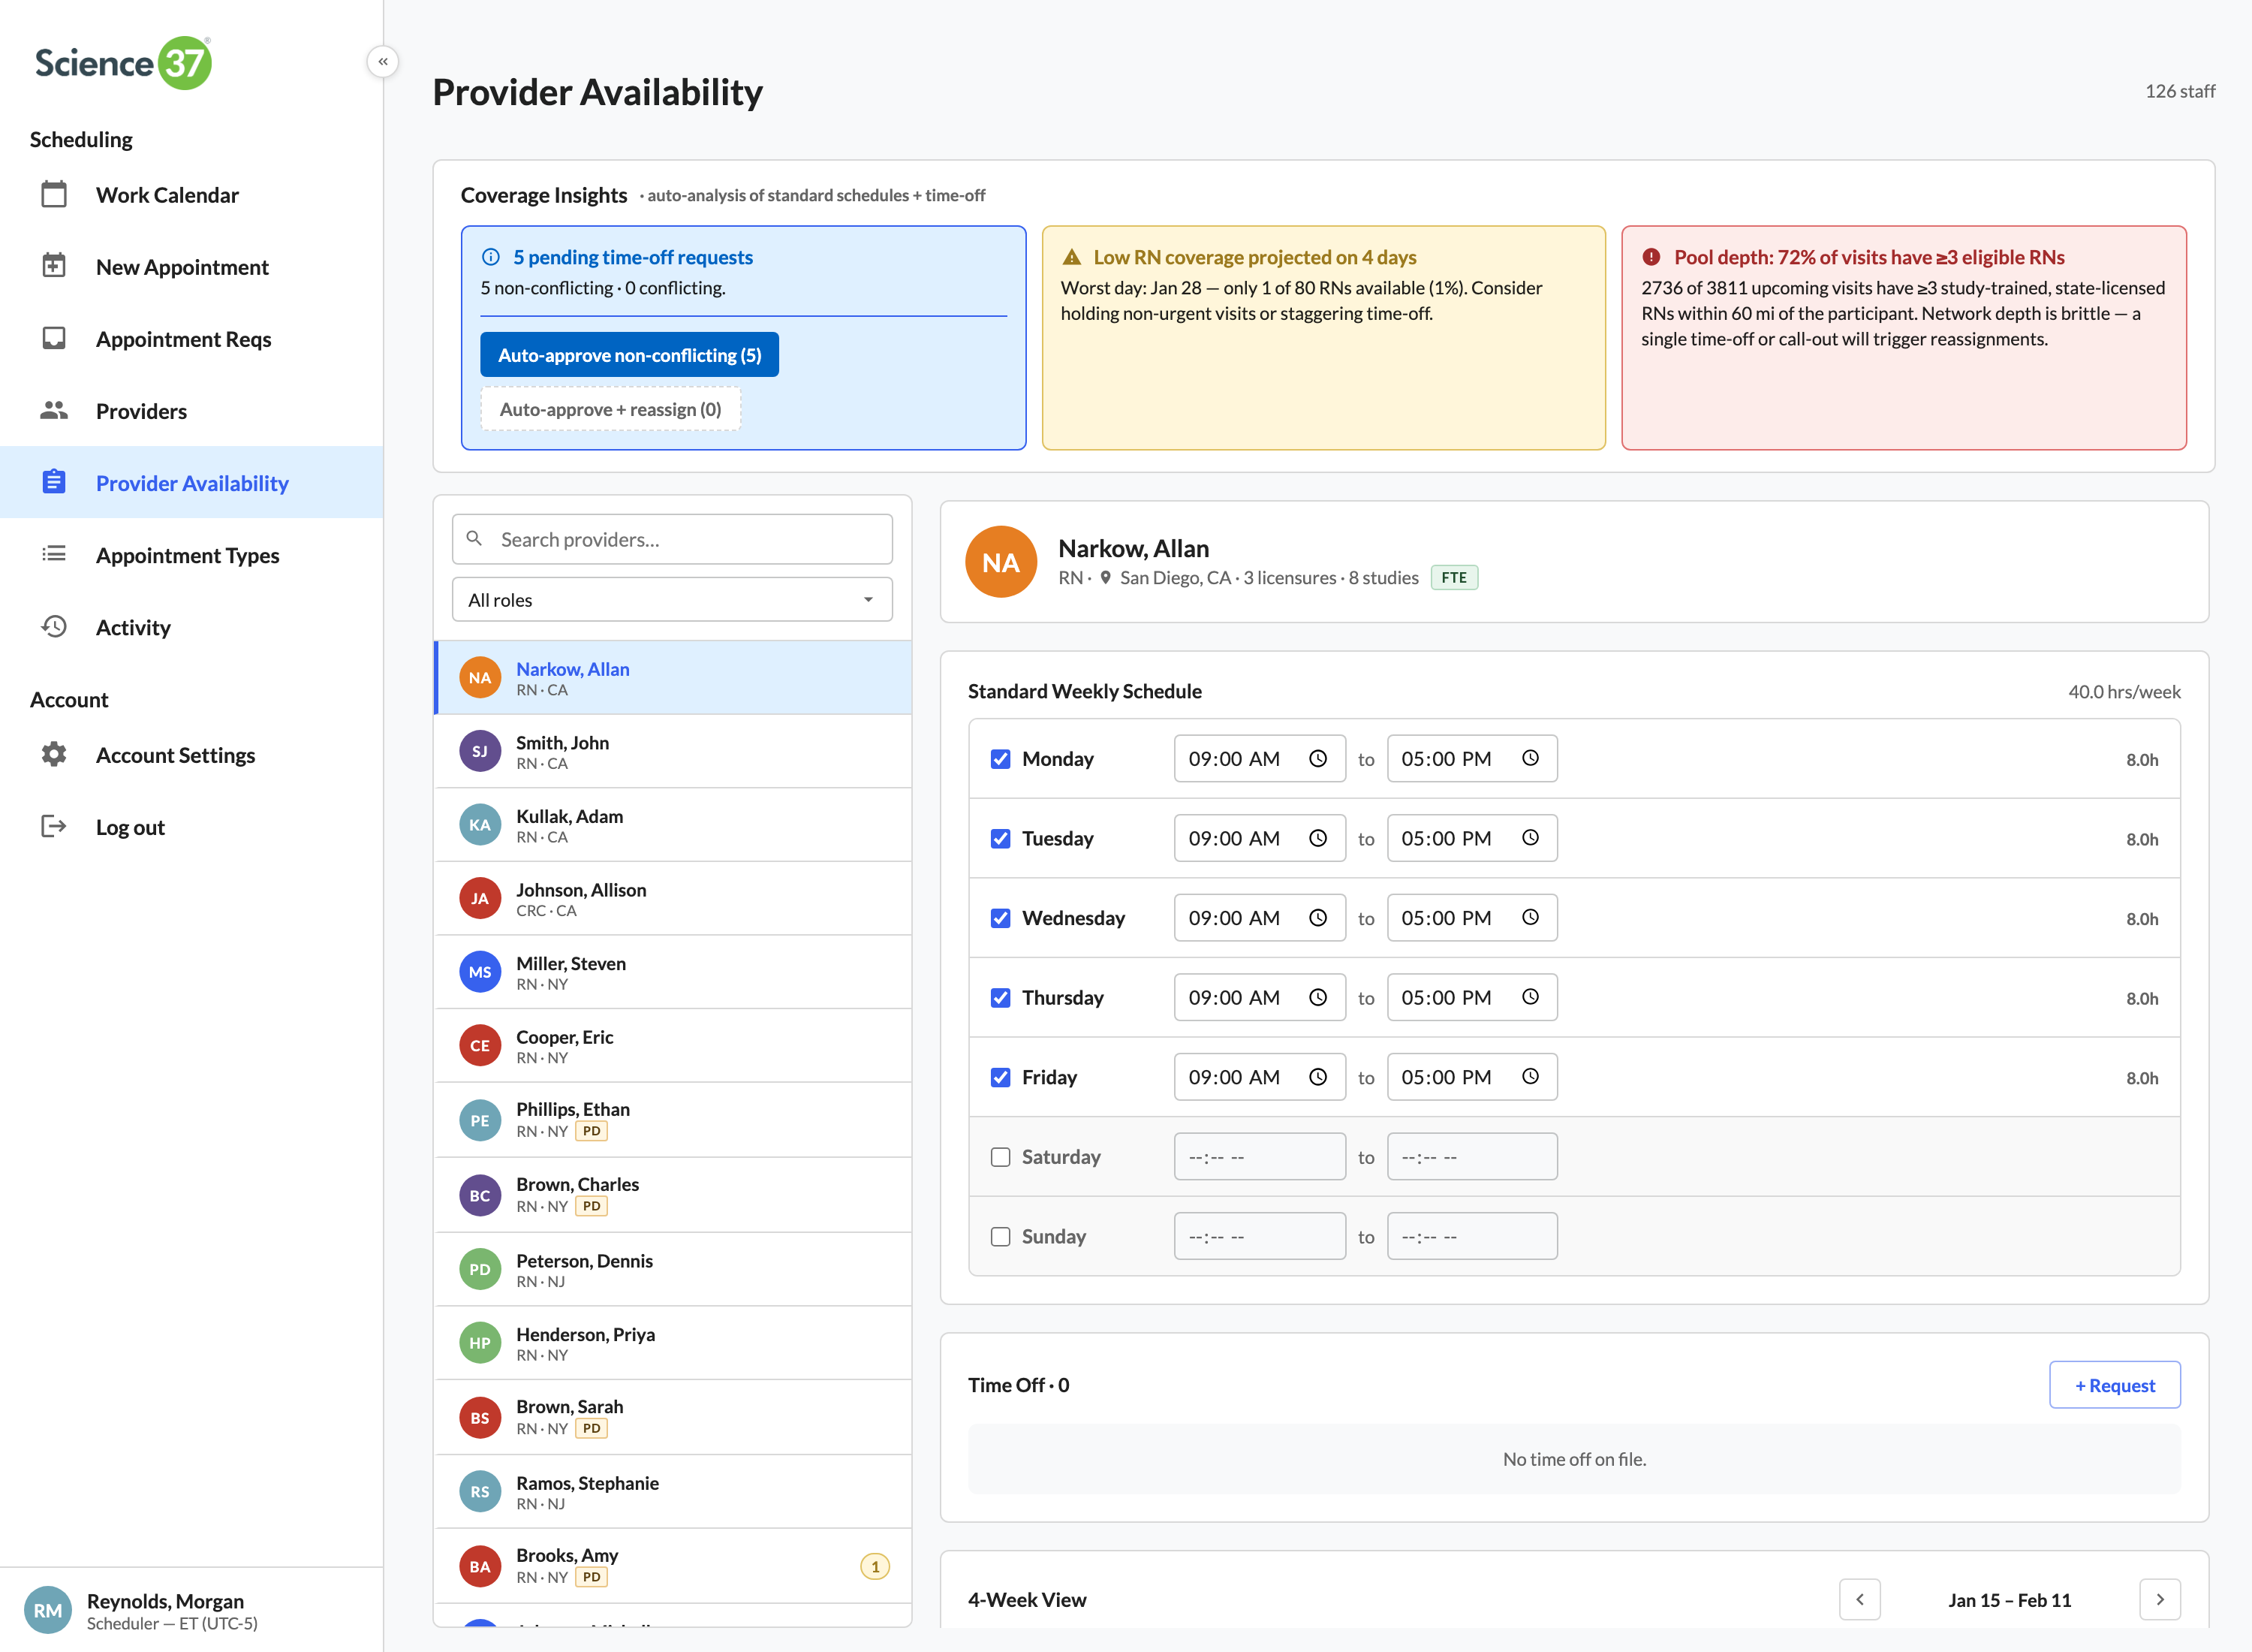Viewport: 2252px width, 1652px height.
Task: Click the Log out arrow icon
Action: pos(54,826)
